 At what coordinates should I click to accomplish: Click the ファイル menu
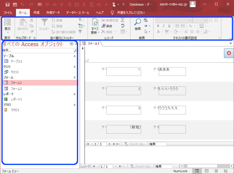point(8,12)
